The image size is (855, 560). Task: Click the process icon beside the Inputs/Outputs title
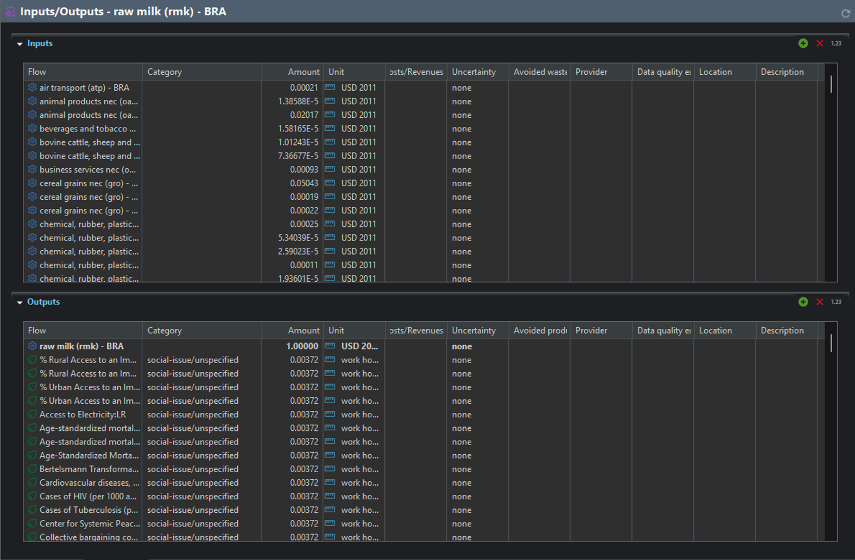tap(10, 11)
